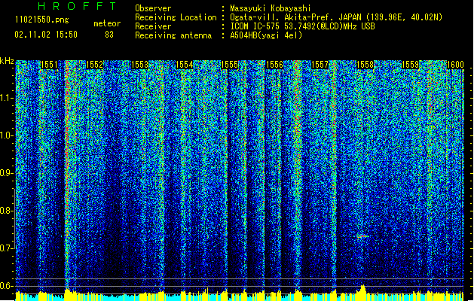Click the kHz axis unit label
The height and width of the screenshot is (301, 474).
(x=7, y=61)
